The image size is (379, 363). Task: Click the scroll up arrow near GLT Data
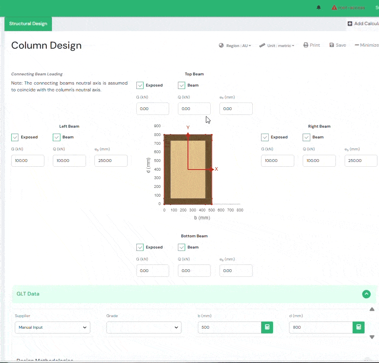[372, 309]
